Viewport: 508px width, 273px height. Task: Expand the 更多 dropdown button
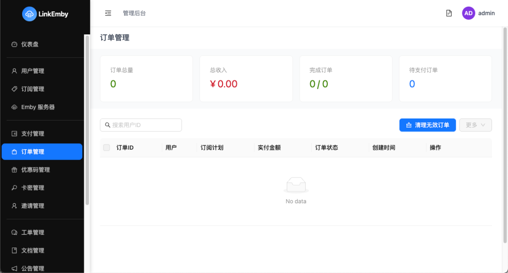tap(476, 125)
